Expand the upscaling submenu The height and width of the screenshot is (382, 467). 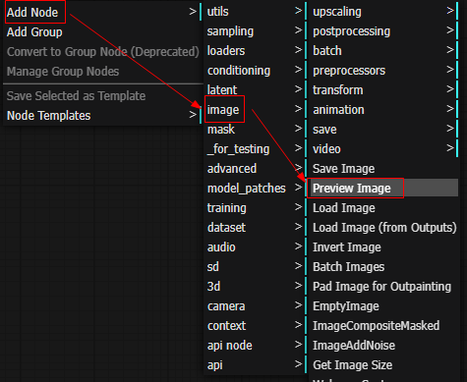(384, 12)
